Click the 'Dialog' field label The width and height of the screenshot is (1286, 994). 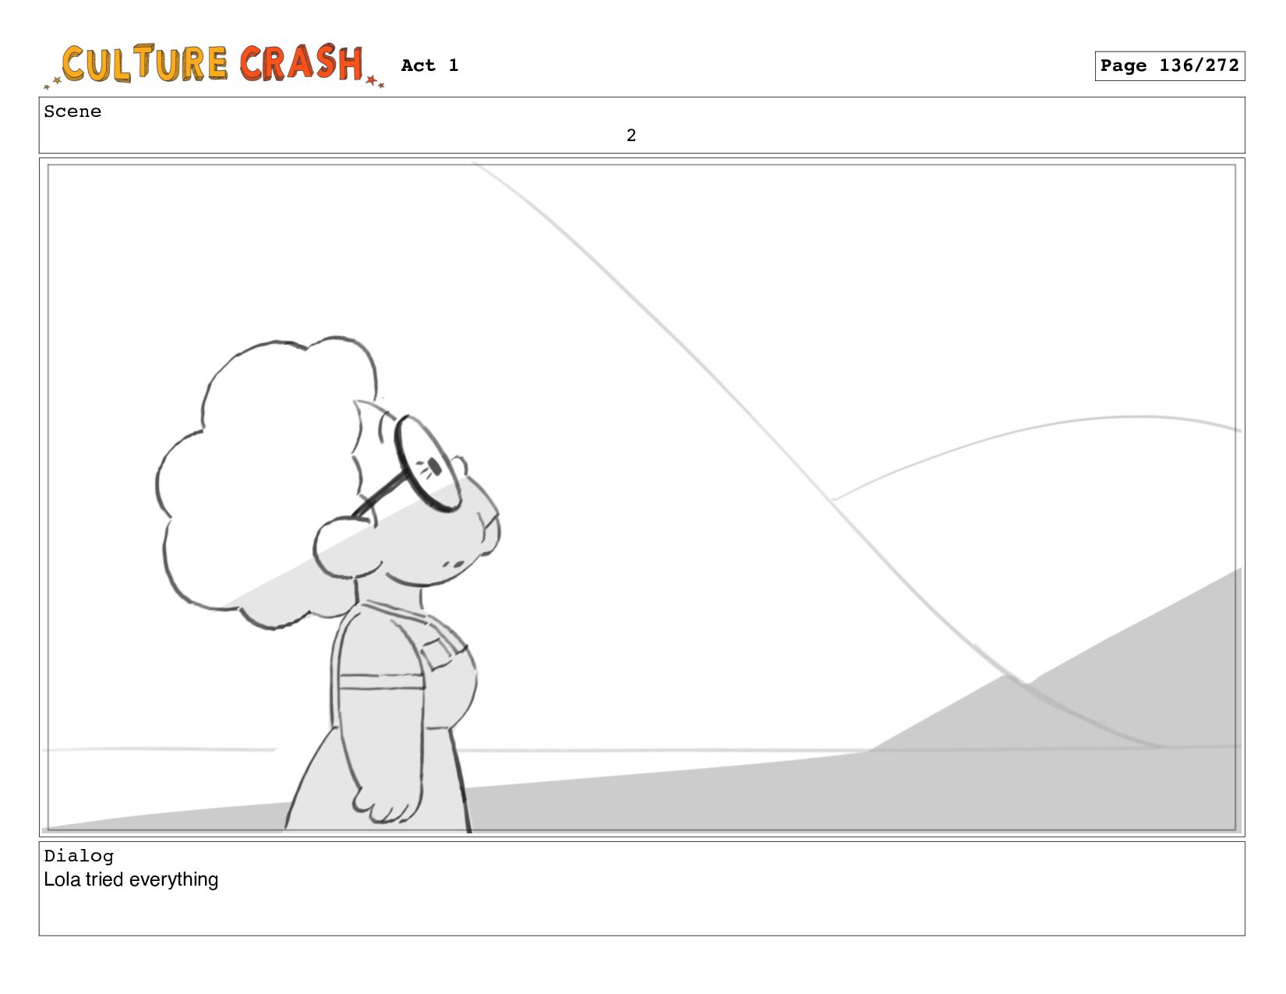pyautogui.click(x=79, y=856)
